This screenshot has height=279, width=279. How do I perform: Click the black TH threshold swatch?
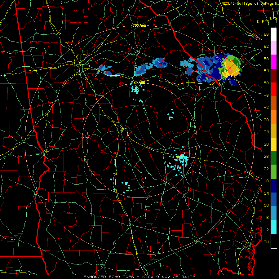pos(274,241)
